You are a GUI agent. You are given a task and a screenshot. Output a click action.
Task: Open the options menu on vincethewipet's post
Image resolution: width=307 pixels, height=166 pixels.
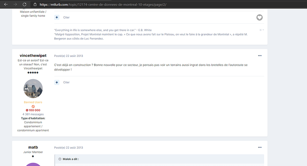[x=260, y=55]
